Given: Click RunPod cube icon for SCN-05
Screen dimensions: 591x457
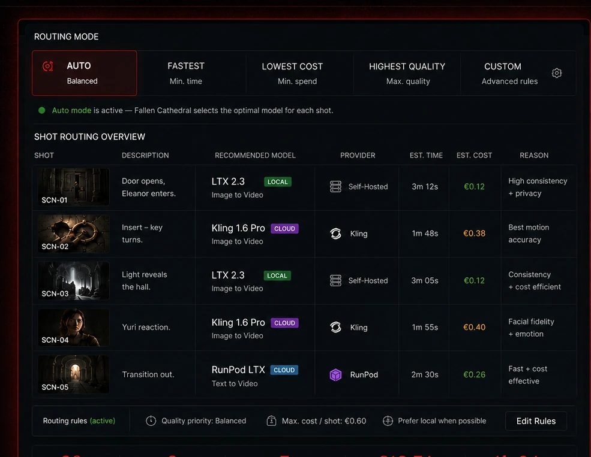Looking at the screenshot, I should click(x=335, y=374).
